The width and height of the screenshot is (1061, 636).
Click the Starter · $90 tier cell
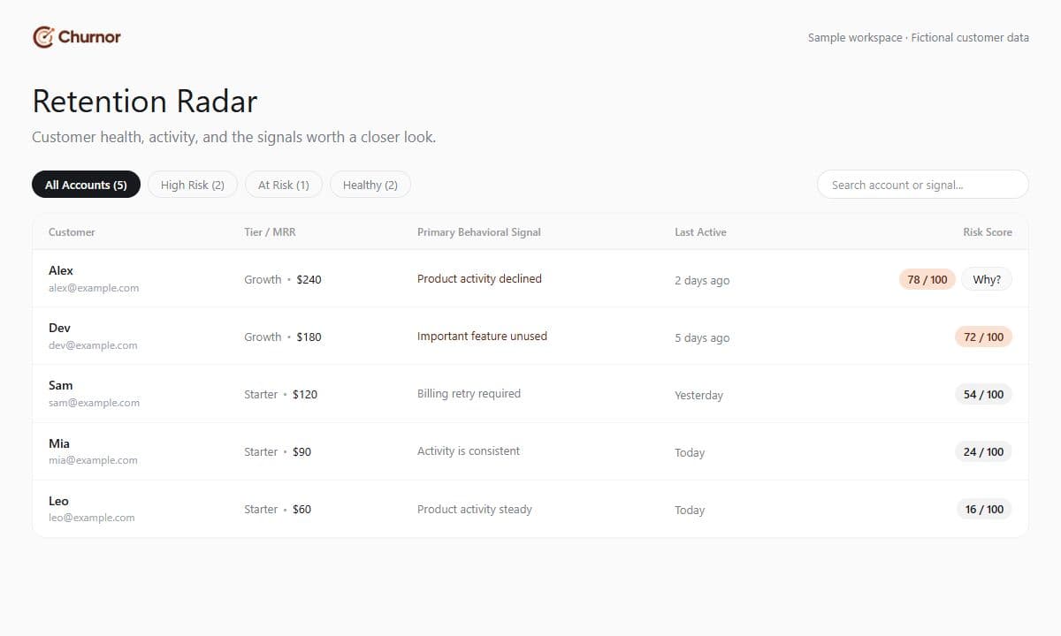278,451
